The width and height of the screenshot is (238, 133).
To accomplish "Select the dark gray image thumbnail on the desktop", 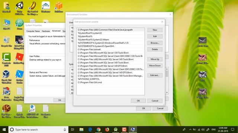I will click(x=202, y=40).
